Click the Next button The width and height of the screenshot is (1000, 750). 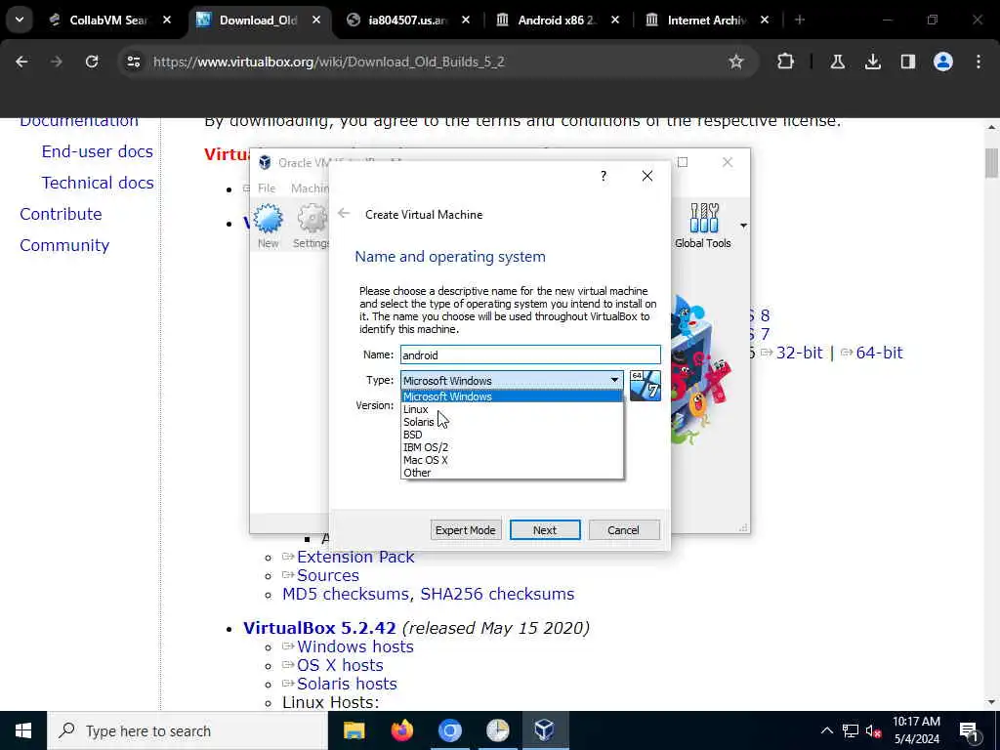[545, 530]
